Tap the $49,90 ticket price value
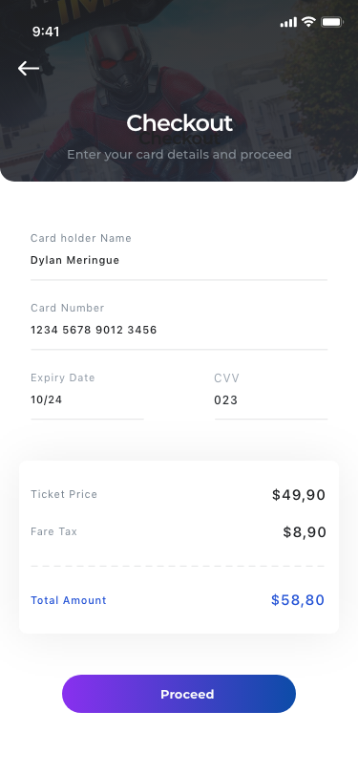358x776 pixels. click(x=299, y=495)
